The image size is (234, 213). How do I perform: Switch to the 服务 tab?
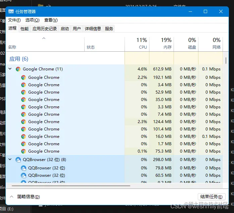click(109, 29)
